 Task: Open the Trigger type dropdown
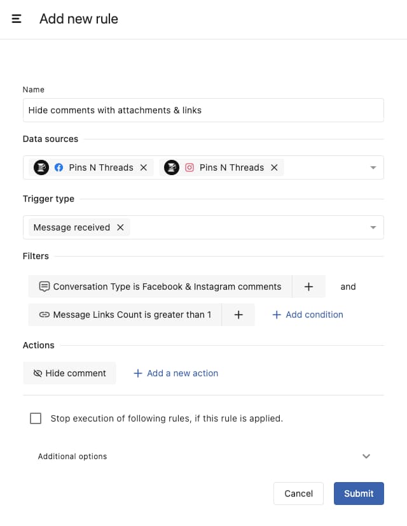click(x=373, y=227)
